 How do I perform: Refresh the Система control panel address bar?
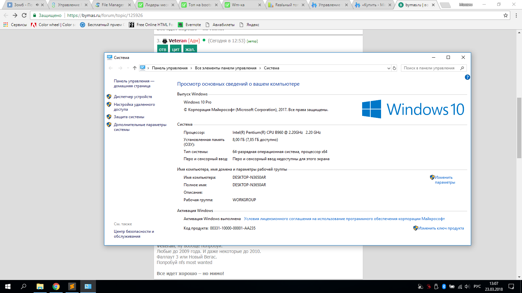(x=394, y=68)
